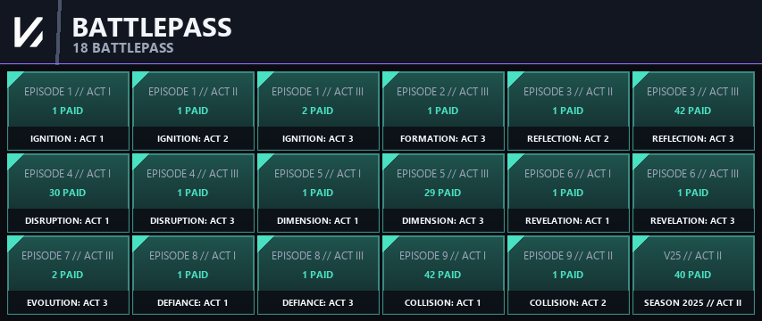Choose the Reflection: Act 2 card
This screenshot has width=762, height=321.
568,111
